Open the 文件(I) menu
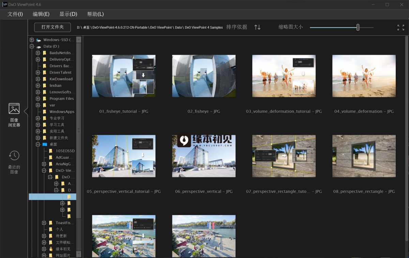 15,14
